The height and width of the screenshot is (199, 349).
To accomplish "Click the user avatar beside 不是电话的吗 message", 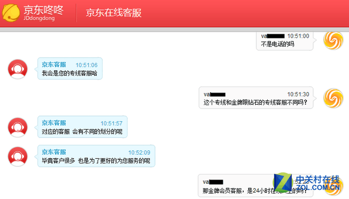I will (333, 40).
